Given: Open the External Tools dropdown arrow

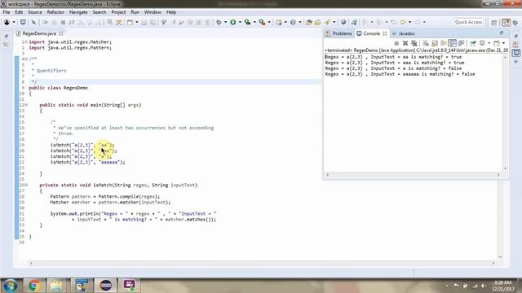Looking at the screenshot, I should point(269,22).
